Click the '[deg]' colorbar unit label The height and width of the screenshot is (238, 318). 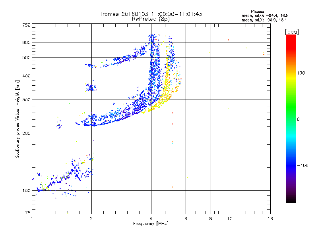pos(292,32)
